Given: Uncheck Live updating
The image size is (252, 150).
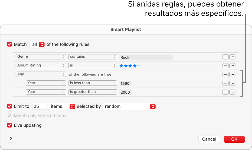Looking at the screenshot, I should pos(10,125).
